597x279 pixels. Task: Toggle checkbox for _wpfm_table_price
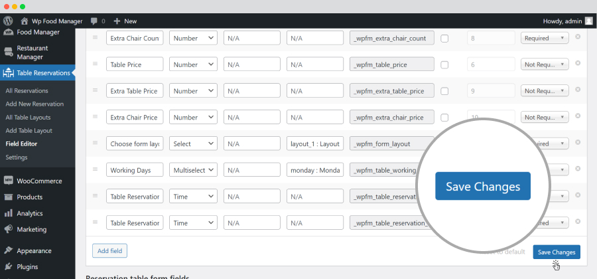[444, 65]
